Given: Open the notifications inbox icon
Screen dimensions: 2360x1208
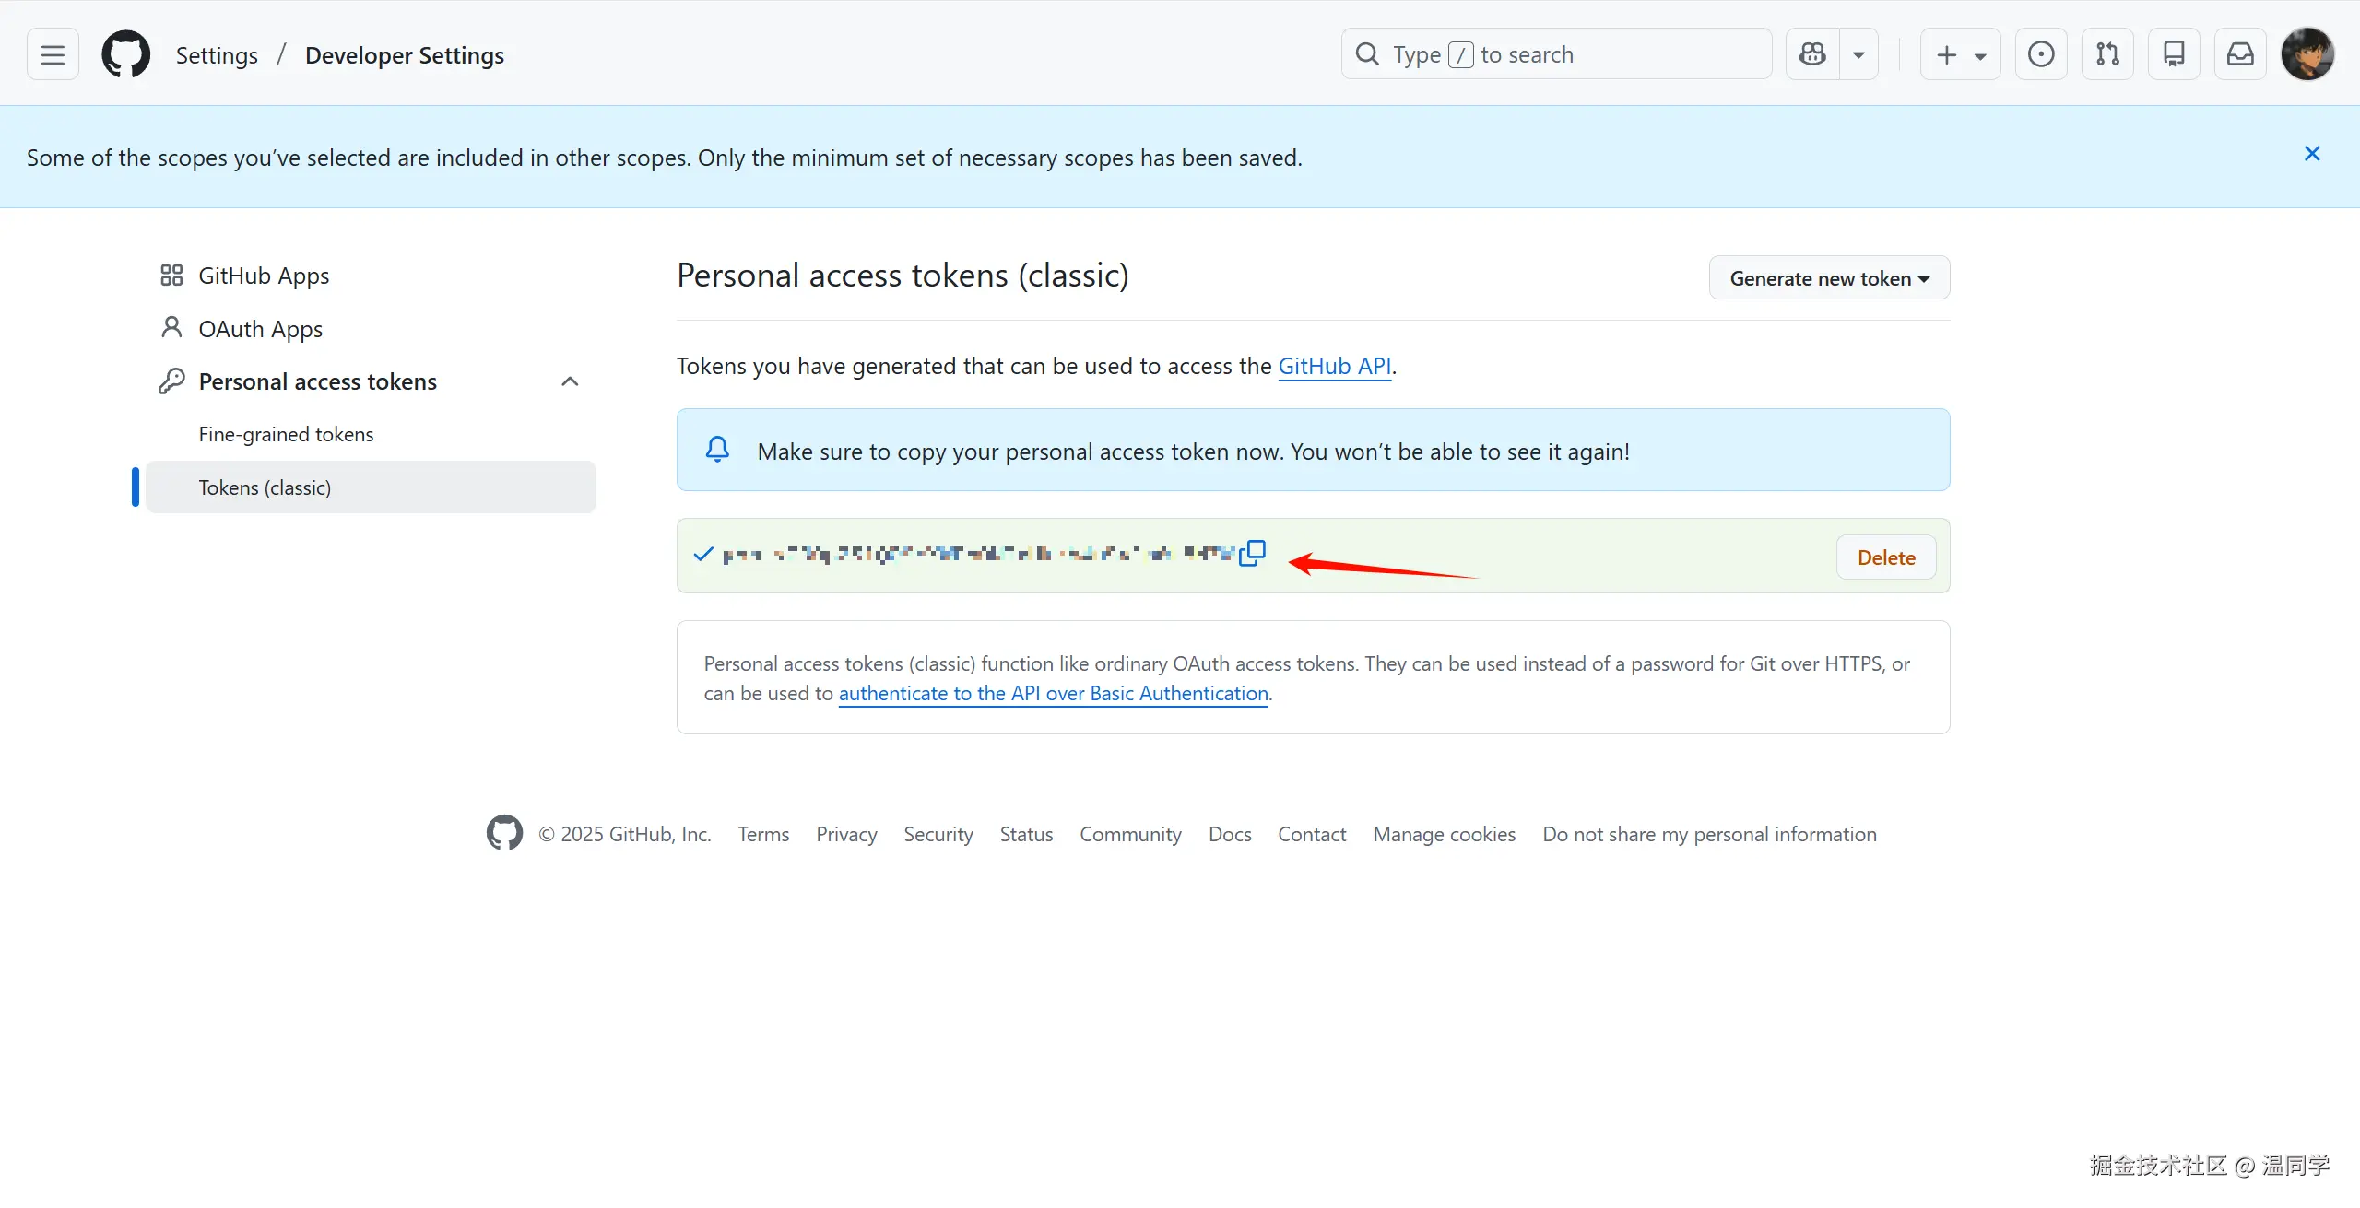Looking at the screenshot, I should [2240, 55].
